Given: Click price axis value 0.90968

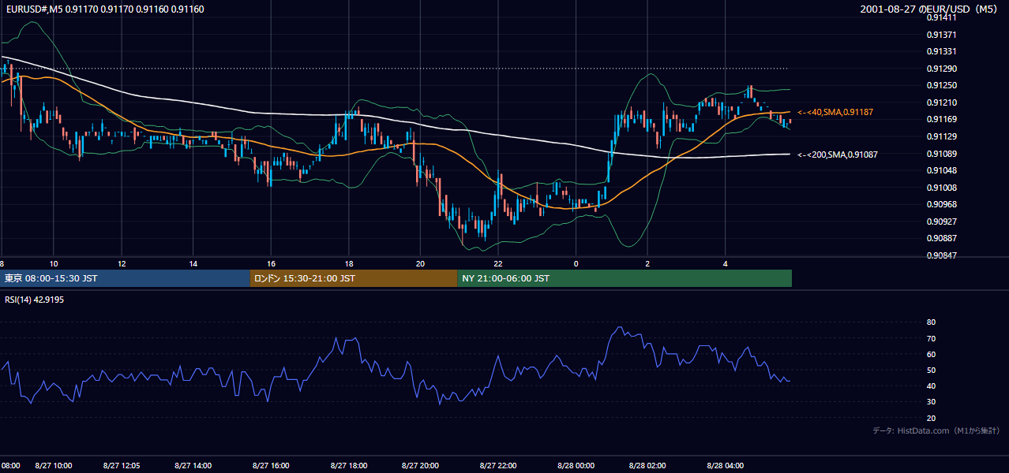Looking at the screenshot, I should (x=943, y=205).
